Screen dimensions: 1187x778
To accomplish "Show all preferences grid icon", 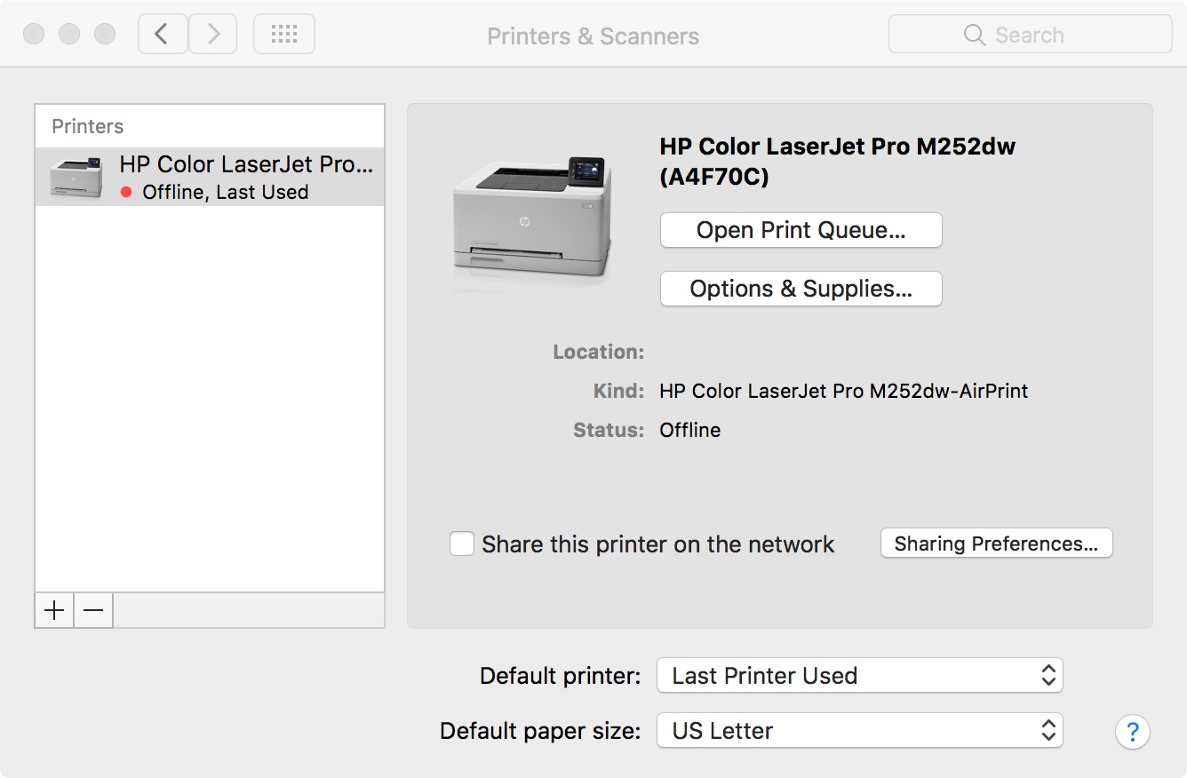I will click(283, 35).
